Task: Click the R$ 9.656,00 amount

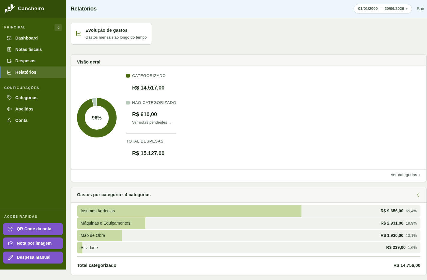Action: 392,211
